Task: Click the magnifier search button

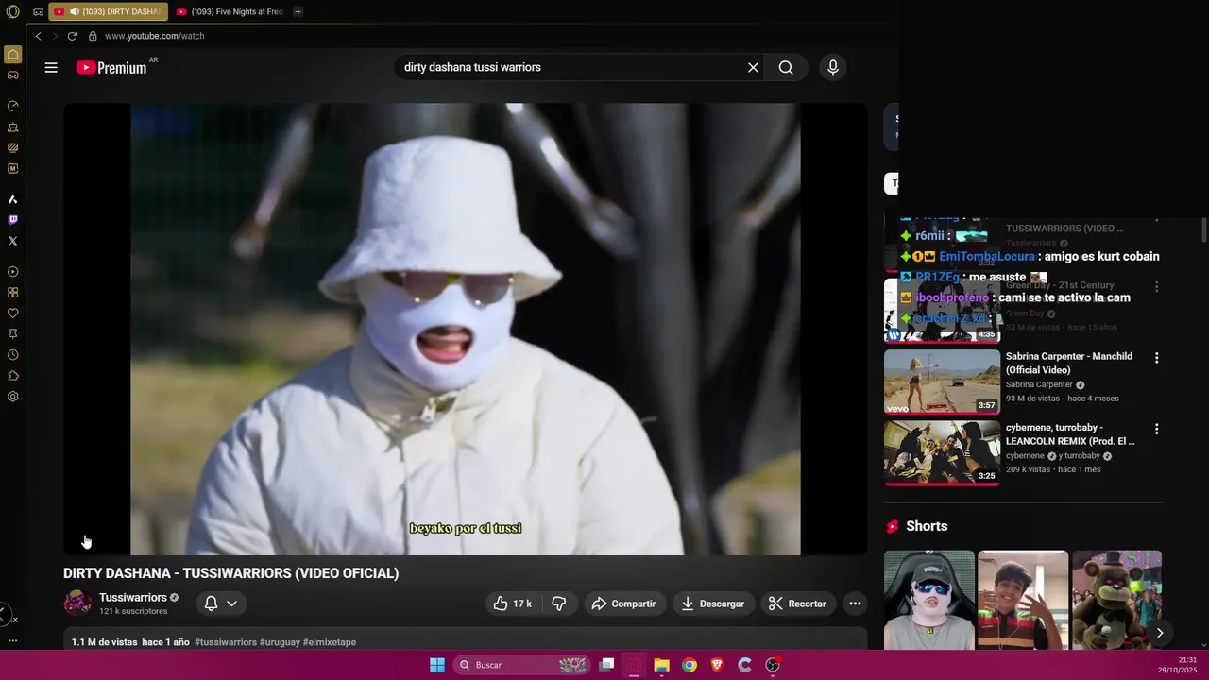Action: point(786,67)
